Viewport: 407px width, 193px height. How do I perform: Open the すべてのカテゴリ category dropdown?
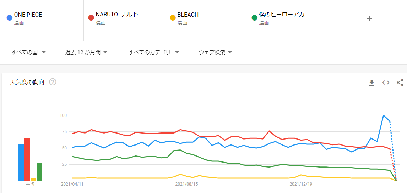pos(153,52)
